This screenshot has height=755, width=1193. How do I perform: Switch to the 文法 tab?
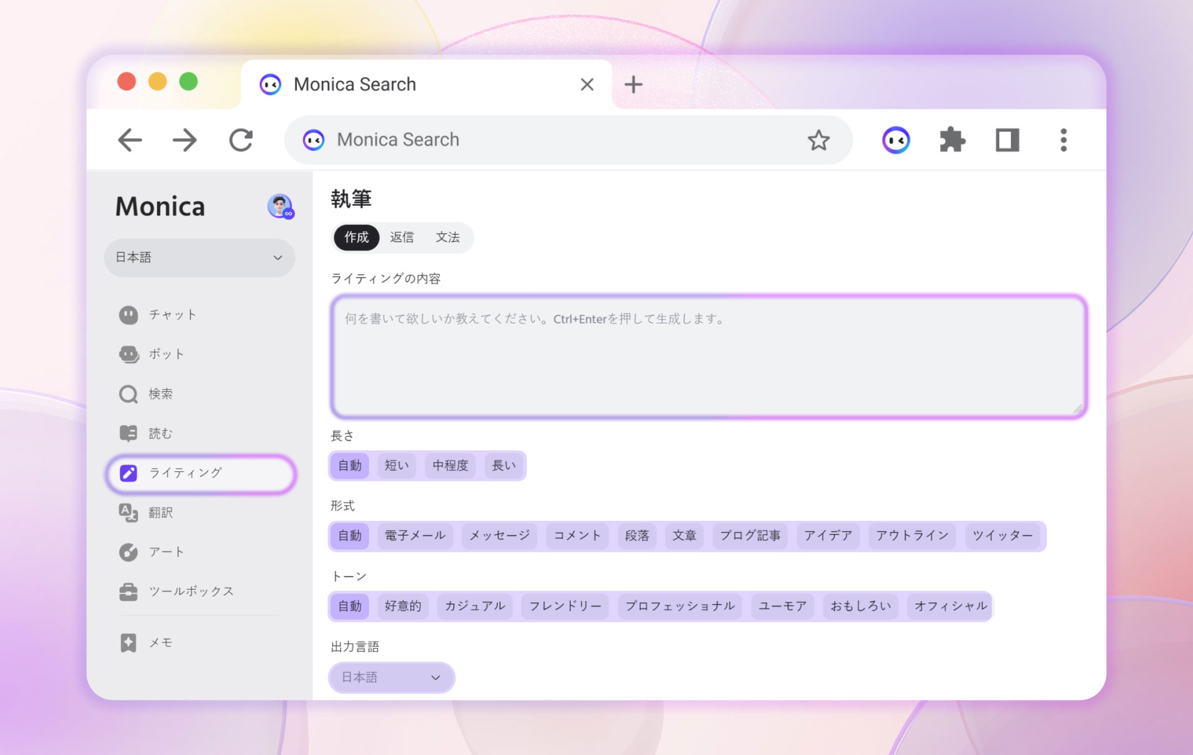click(447, 237)
